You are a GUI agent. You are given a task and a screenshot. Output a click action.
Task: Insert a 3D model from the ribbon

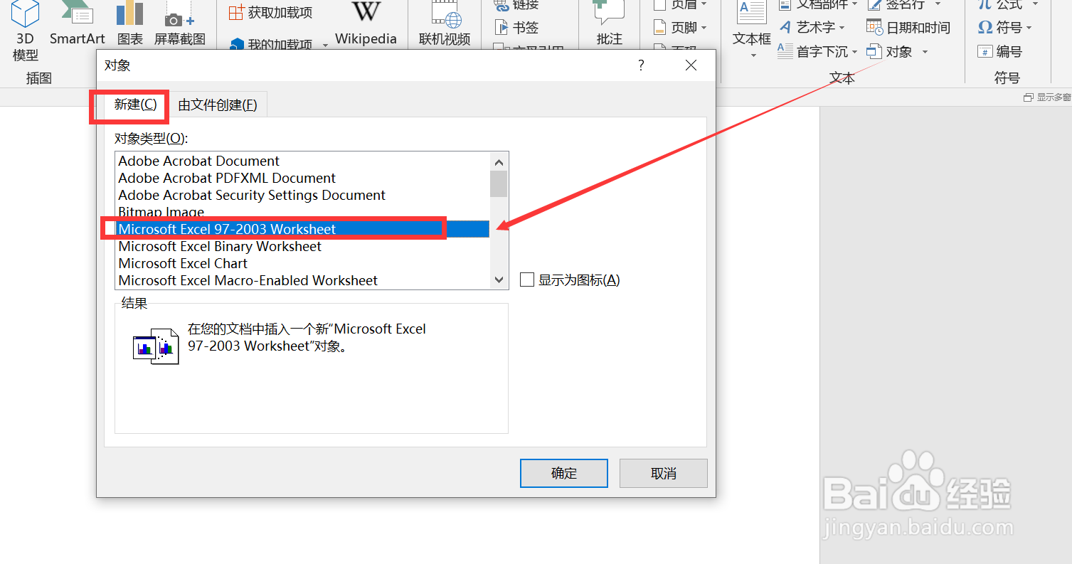pyautogui.click(x=26, y=31)
